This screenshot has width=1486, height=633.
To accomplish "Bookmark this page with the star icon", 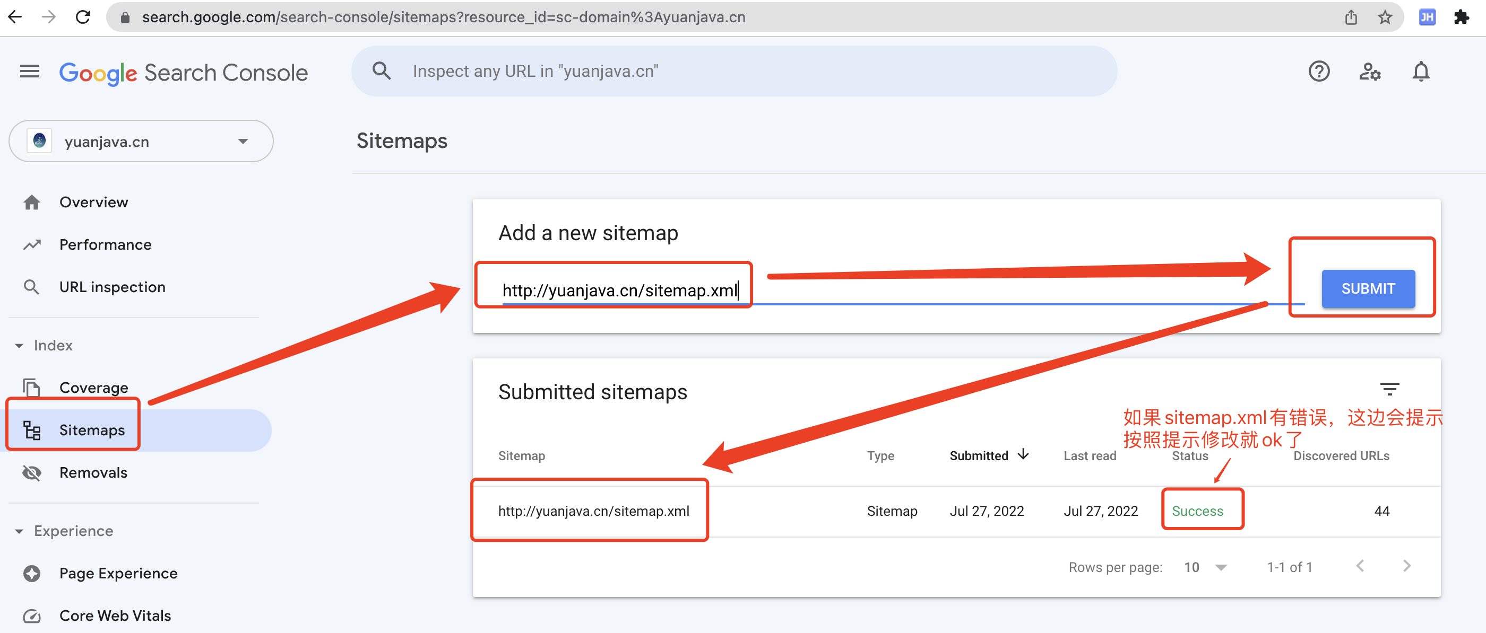I will click(1385, 17).
